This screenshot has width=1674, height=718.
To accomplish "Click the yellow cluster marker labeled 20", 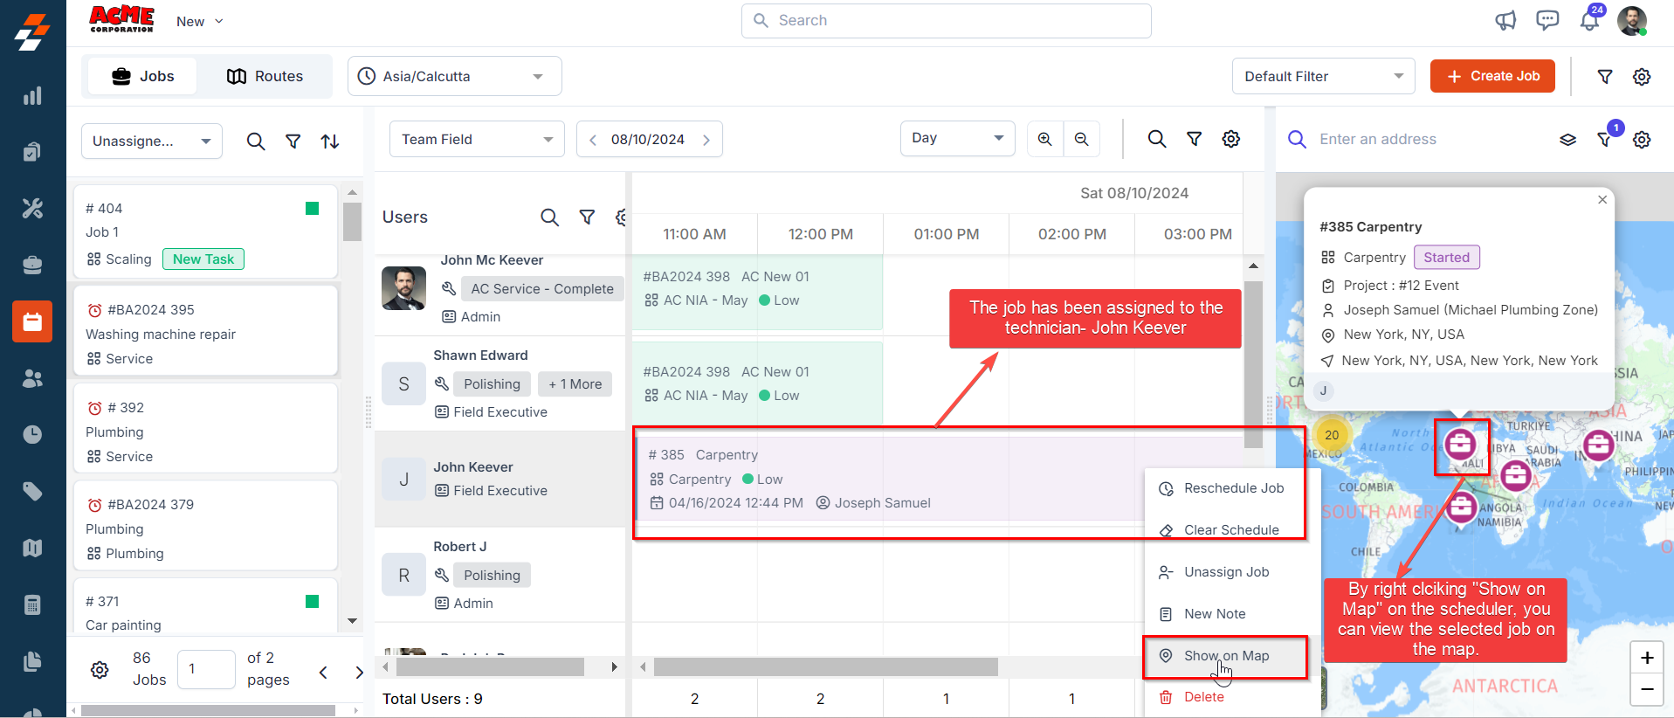I will (1332, 435).
